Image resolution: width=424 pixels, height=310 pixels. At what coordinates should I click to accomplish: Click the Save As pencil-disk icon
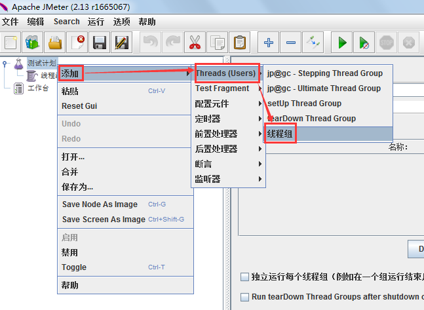coord(122,43)
